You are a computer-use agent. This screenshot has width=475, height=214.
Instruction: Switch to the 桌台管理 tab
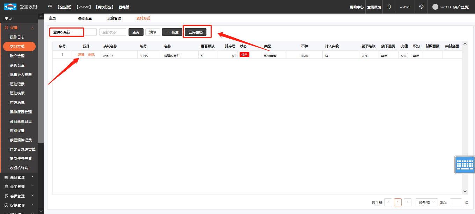click(114, 18)
